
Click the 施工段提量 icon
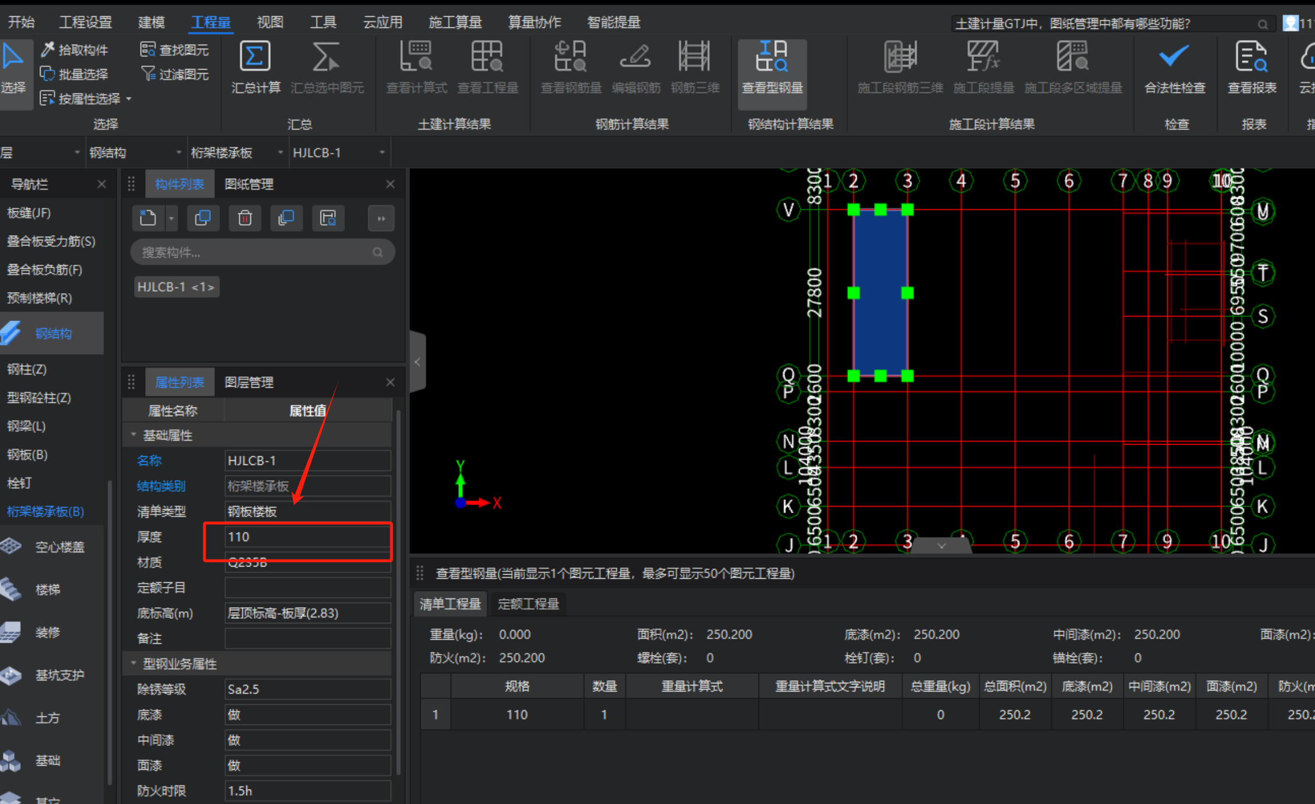coord(983,56)
